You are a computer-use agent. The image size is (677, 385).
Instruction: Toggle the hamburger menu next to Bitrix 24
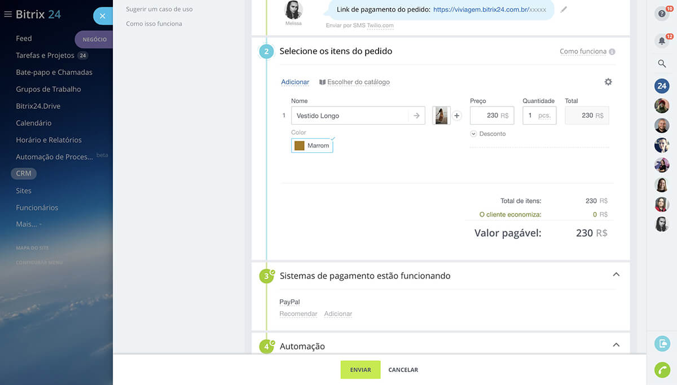click(x=8, y=15)
